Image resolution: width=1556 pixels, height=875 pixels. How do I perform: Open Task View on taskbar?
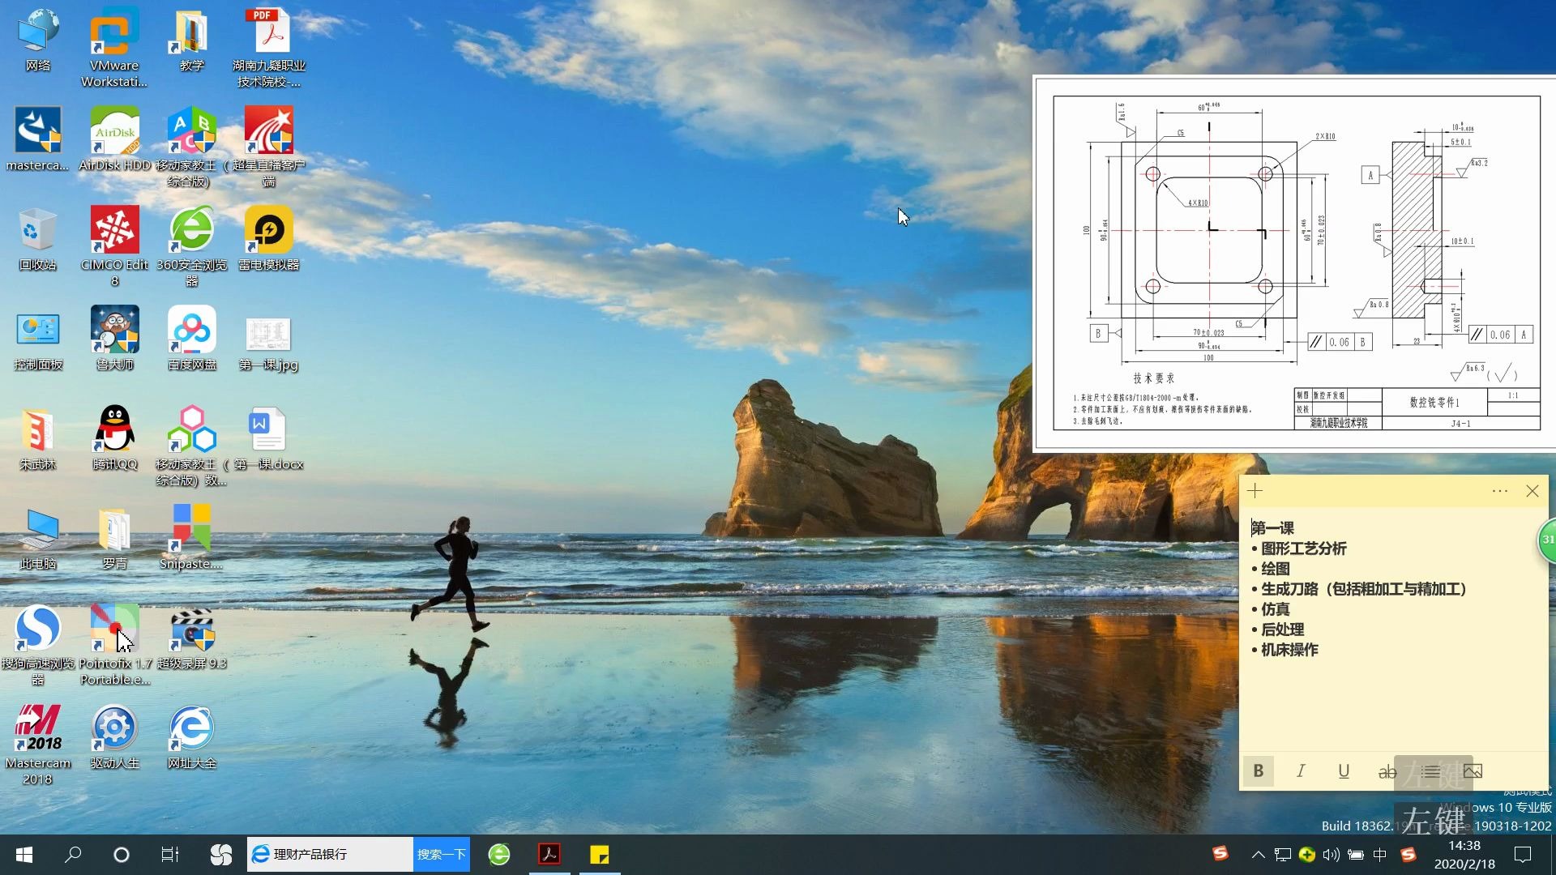[170, 855]
